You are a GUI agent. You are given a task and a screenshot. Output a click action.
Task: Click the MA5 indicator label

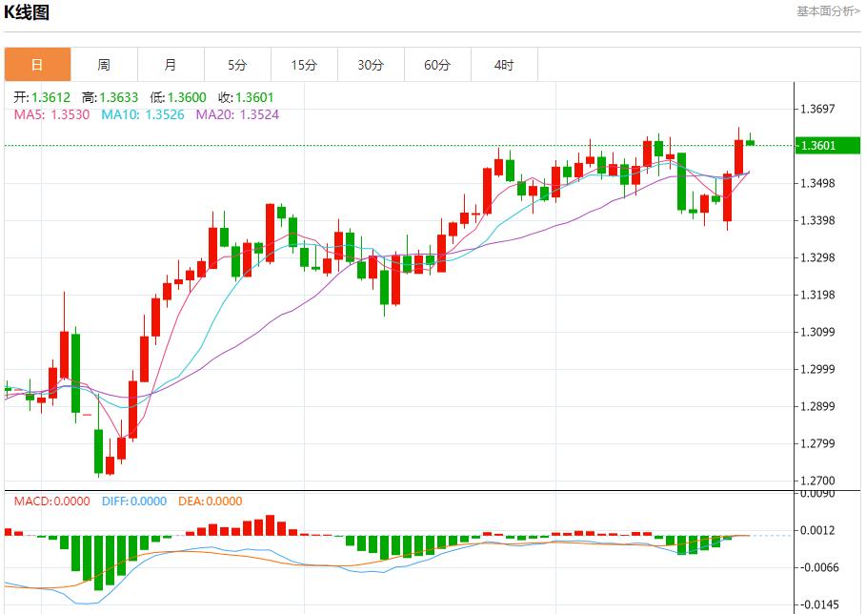pyautogui.click(x=51, y=114)
